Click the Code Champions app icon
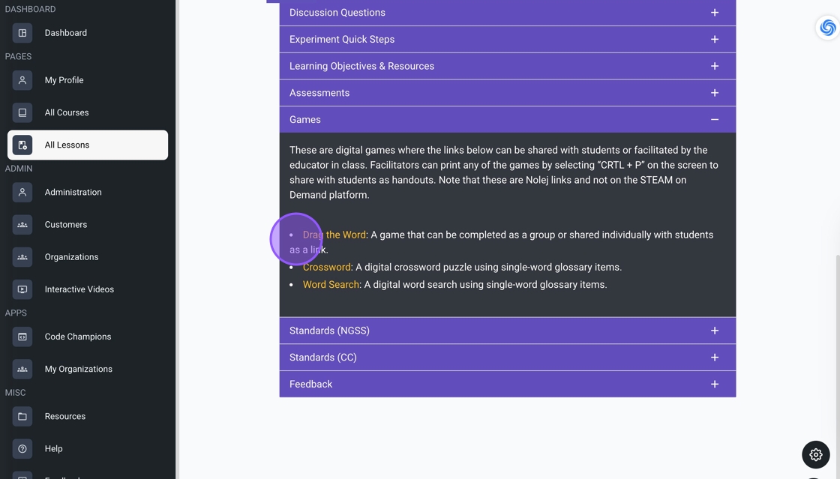 22,337
